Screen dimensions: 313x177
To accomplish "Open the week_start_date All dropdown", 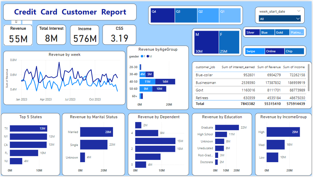I will click(279, 19).
